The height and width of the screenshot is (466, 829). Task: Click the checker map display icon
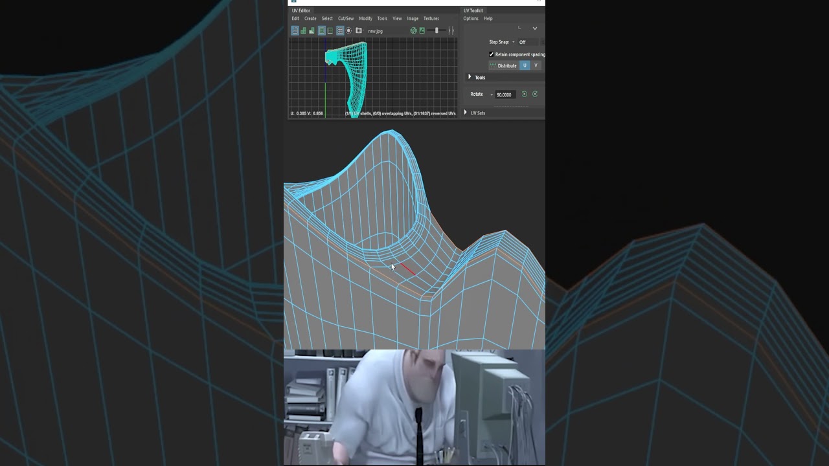pos(330,30)
